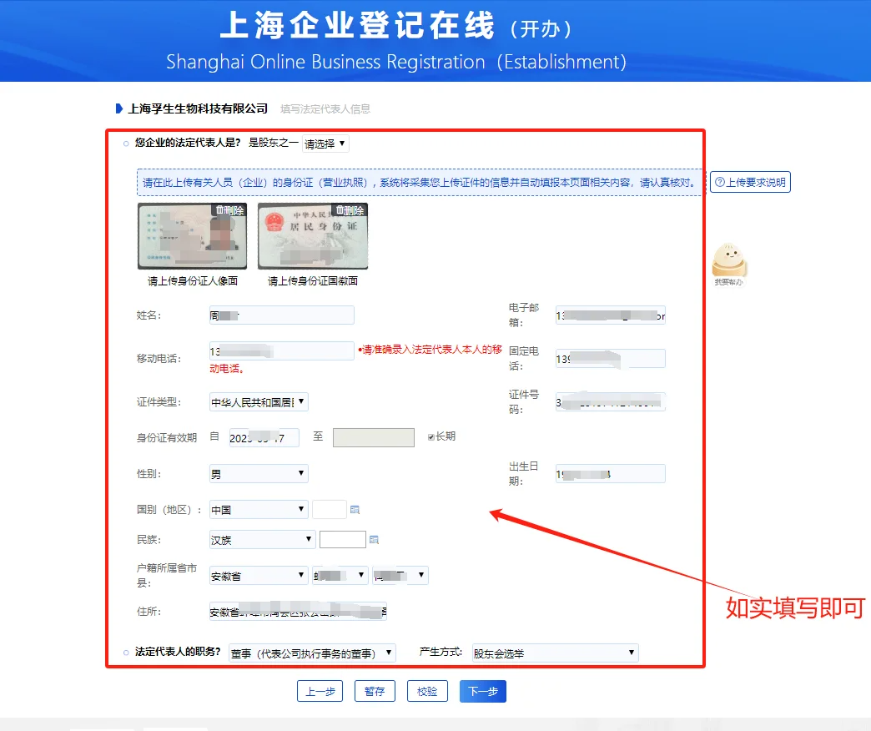Viewport: 871px width, 731px height.
Task: Delete the ID card portrait side image
Action: (230, 210)
